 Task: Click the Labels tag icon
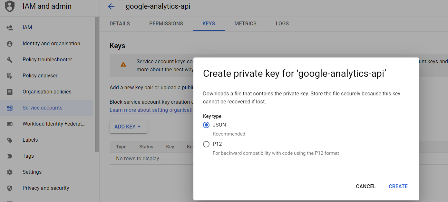(10, 140)
